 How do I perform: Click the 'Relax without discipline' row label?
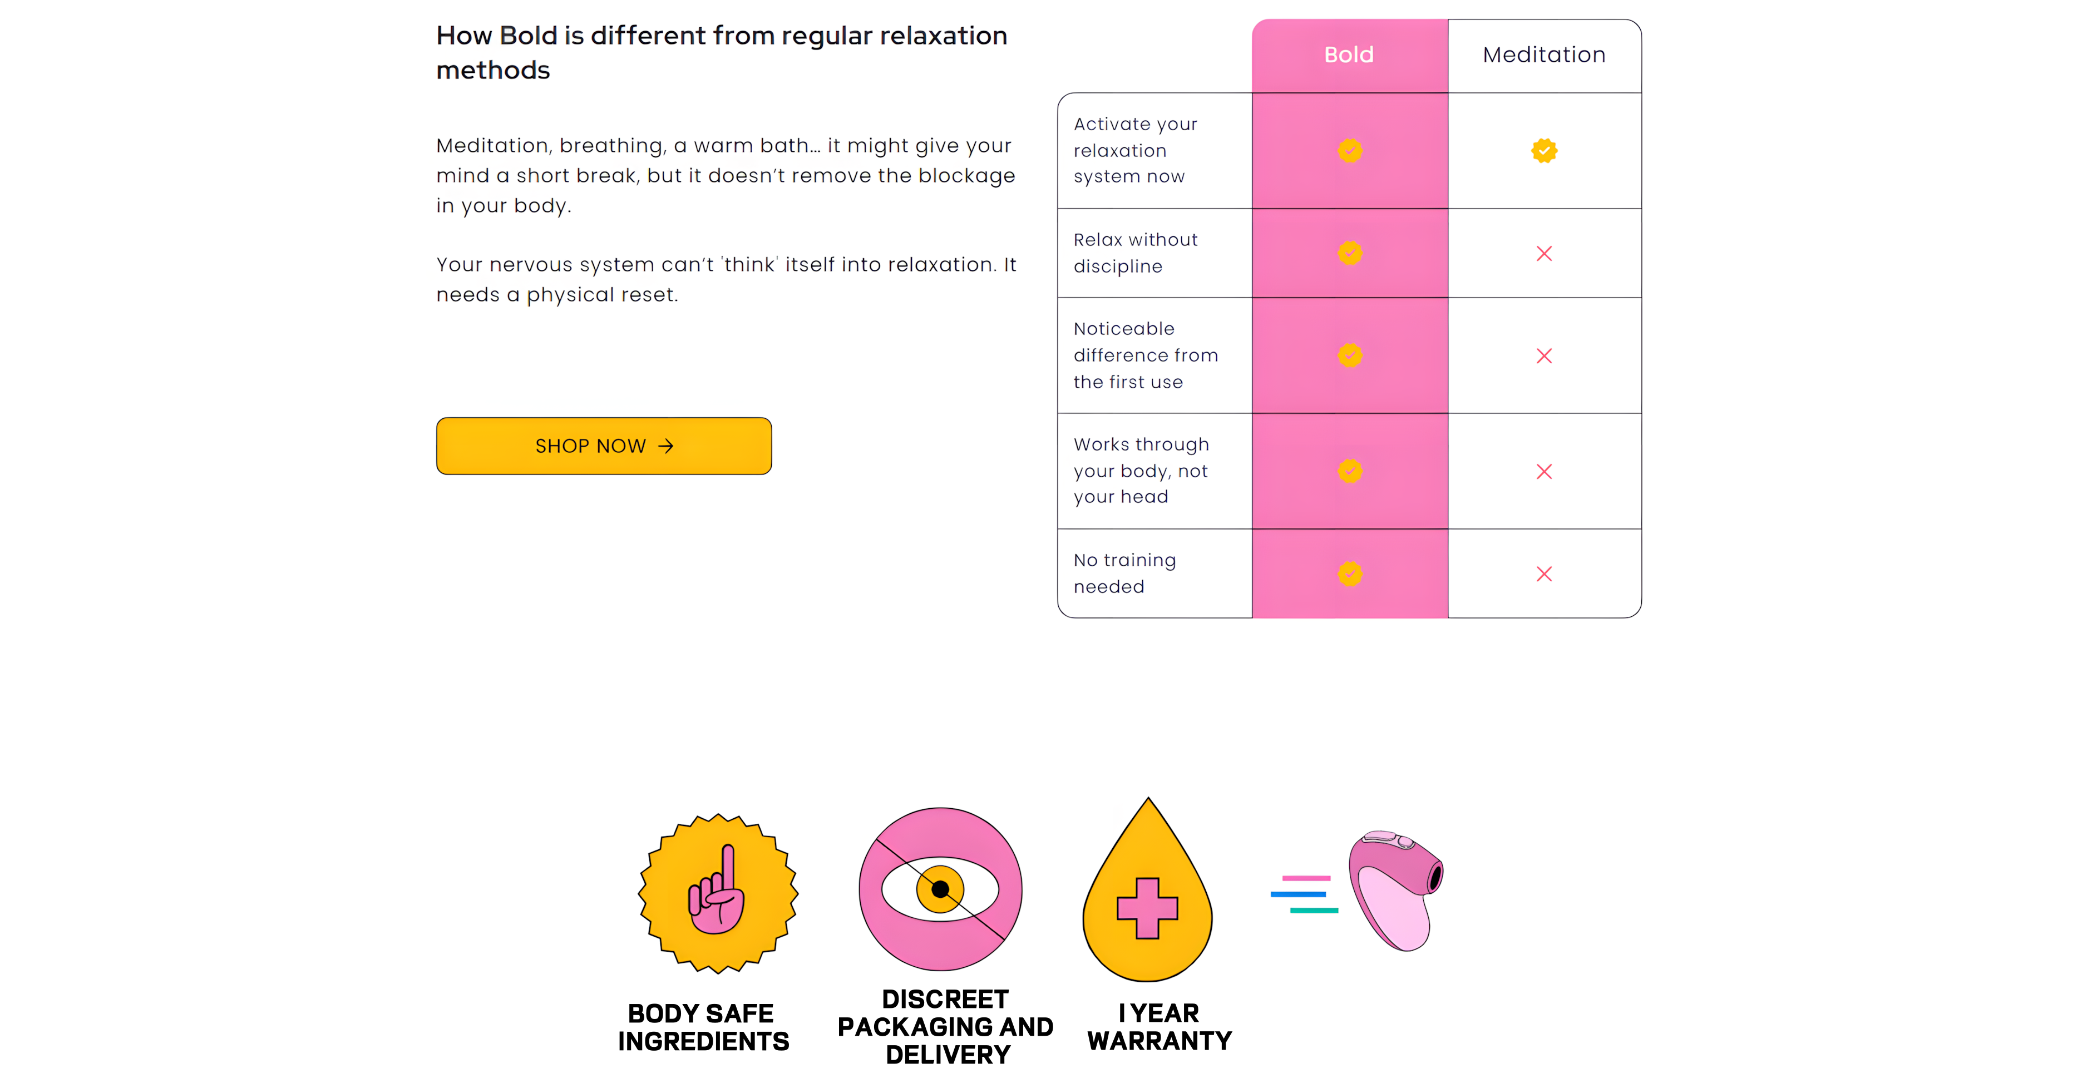[1134, 253]
